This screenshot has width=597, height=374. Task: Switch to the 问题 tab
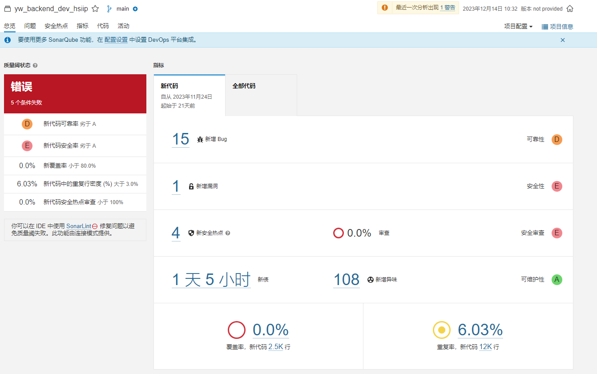(30, 26)
